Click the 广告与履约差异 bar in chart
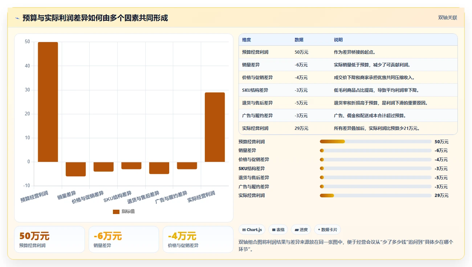Viewport: 472px width, 267px height. point(187,165)
